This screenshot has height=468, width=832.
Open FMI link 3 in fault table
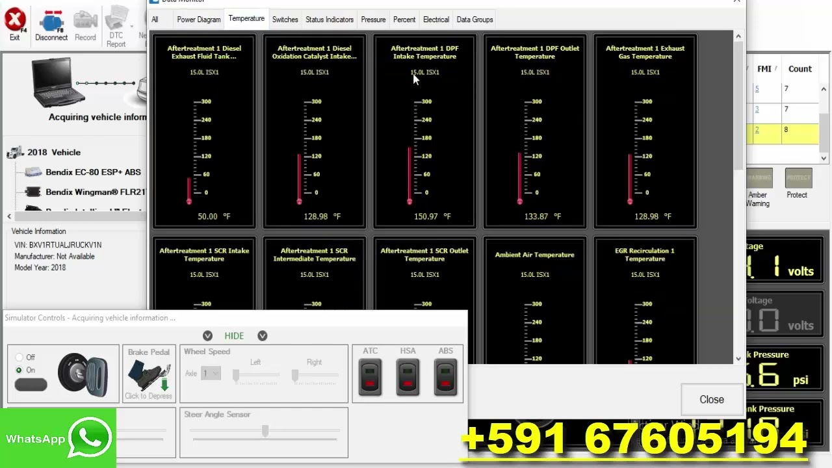757,109
